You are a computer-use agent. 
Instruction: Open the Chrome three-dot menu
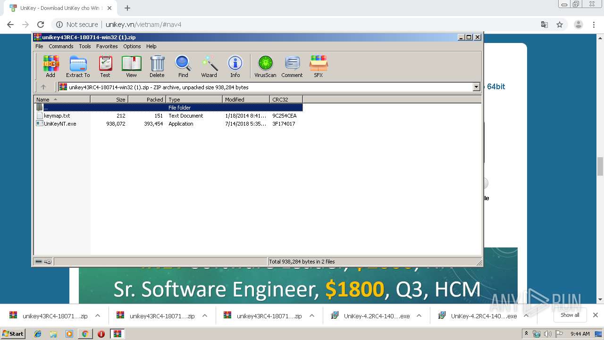tap(594, 25)
